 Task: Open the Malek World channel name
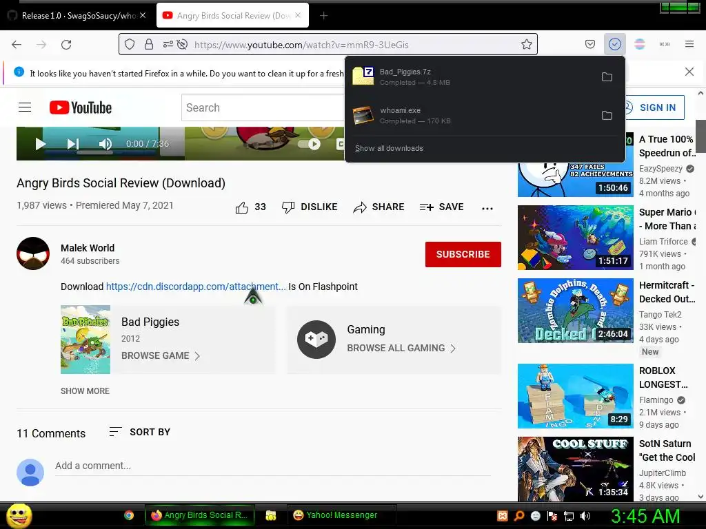click(88, 248)
